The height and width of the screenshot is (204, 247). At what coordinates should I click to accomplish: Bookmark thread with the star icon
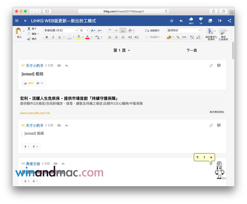tap(172, 21)
